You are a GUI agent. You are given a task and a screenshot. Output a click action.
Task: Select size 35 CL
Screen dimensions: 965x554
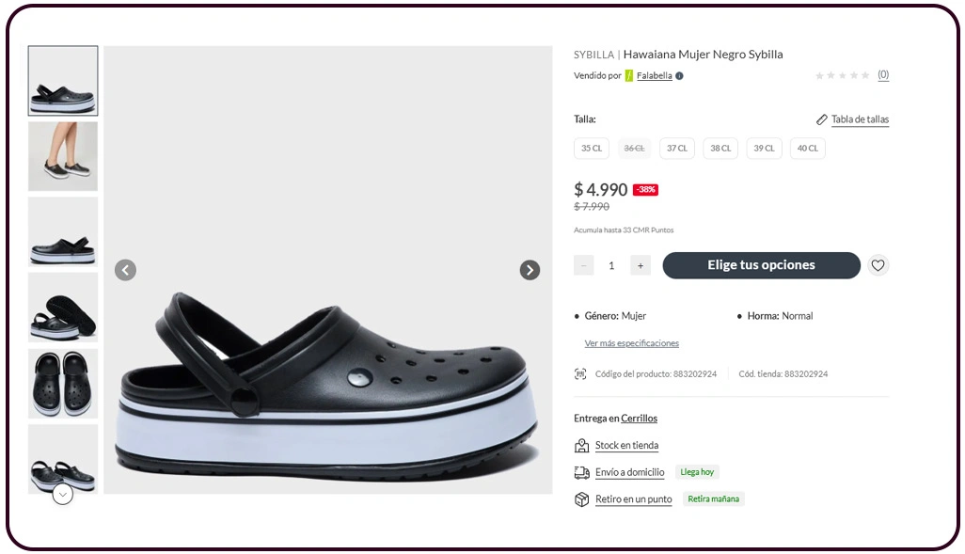[x=592, y=149]
